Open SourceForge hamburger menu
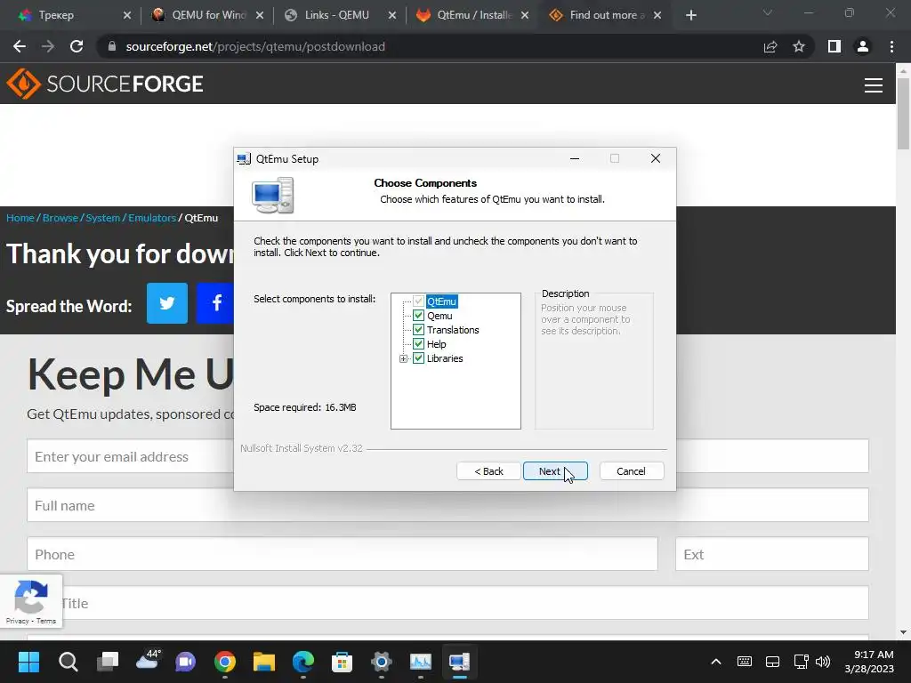This screenshot has height=683, width=911. [x=874, y=85]
